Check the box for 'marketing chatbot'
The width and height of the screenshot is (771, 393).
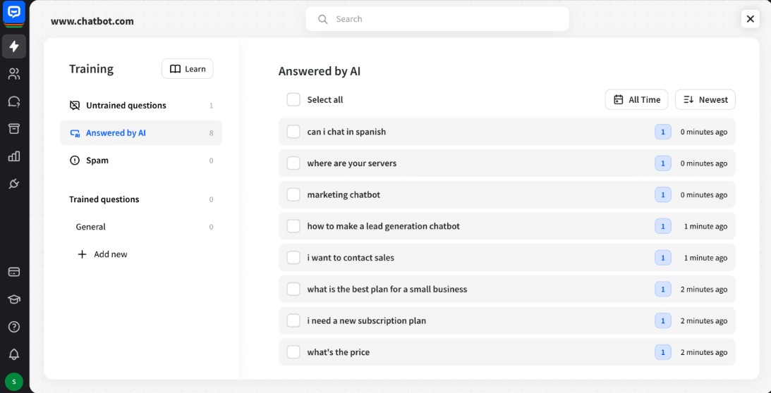pyautogui.click(x=293, y=194)
